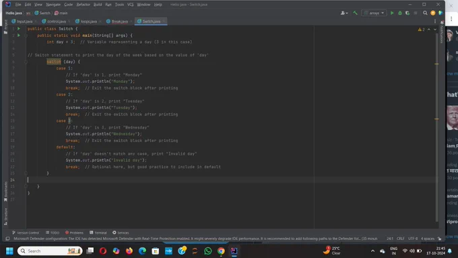
Task: Open the Refactor menu
Action: (x=84, y=5)
